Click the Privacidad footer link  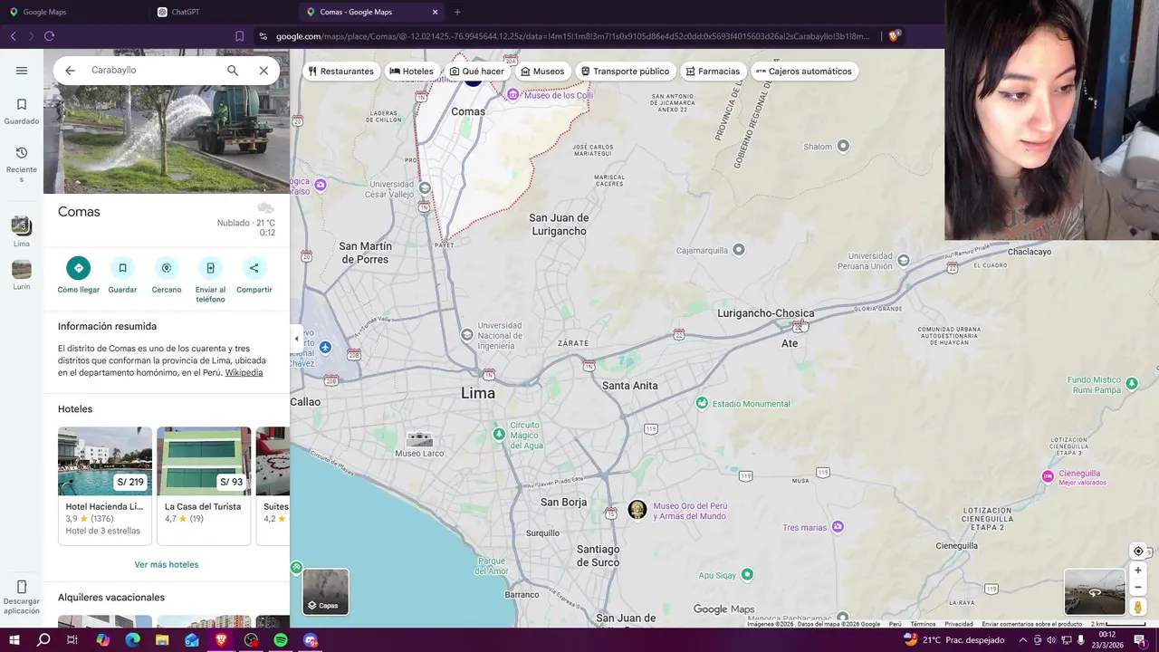click(959, 624)
